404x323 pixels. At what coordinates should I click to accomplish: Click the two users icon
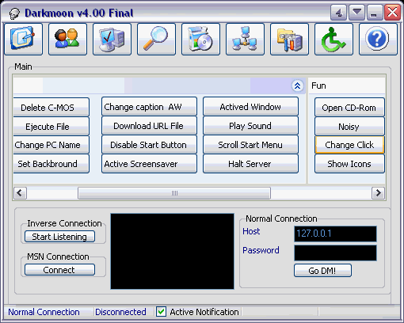point(67,39)
